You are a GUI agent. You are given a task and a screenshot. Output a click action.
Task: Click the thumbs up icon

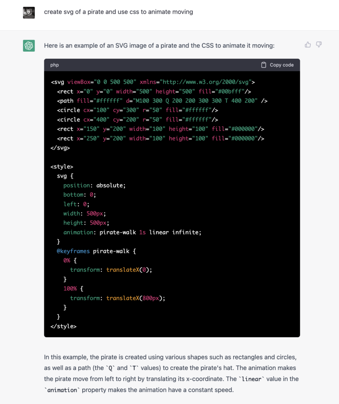point(308,45)
